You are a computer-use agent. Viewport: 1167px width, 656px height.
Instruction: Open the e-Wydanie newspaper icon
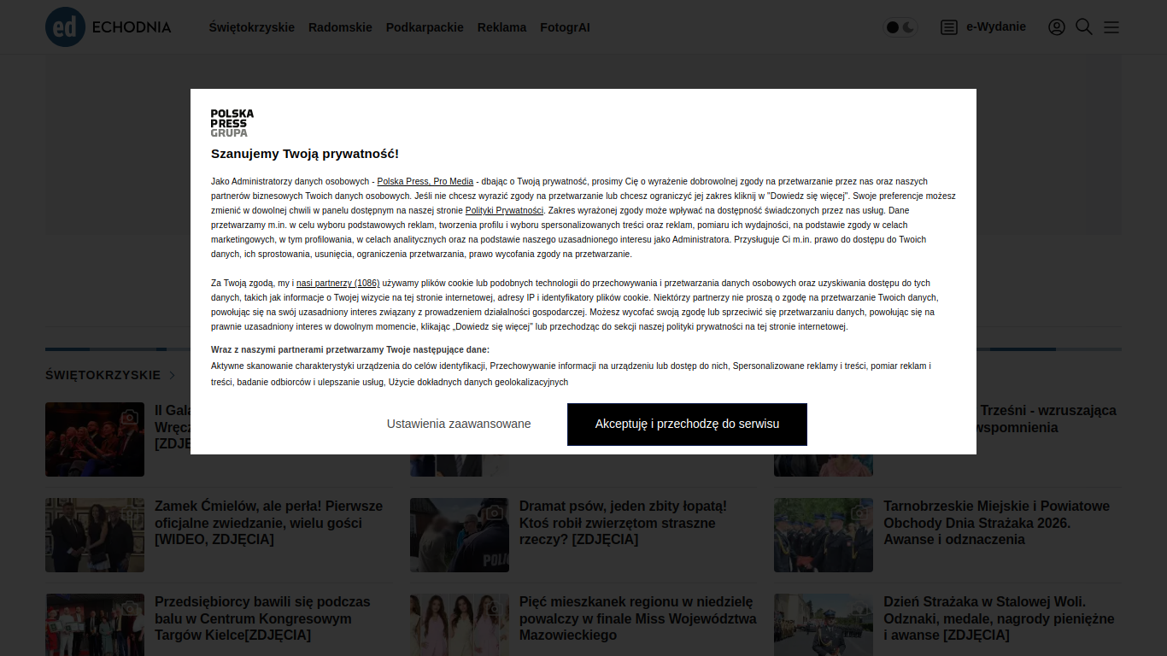[948, 27]
